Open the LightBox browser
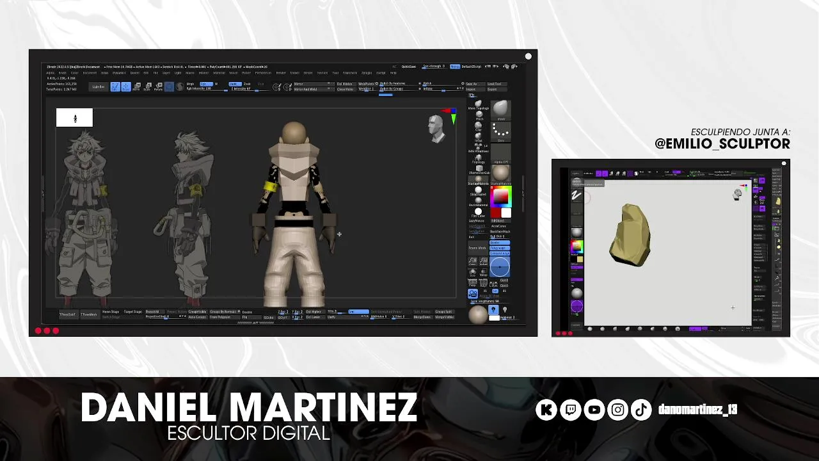The image size is (819, 461). [x=99, y=86]
